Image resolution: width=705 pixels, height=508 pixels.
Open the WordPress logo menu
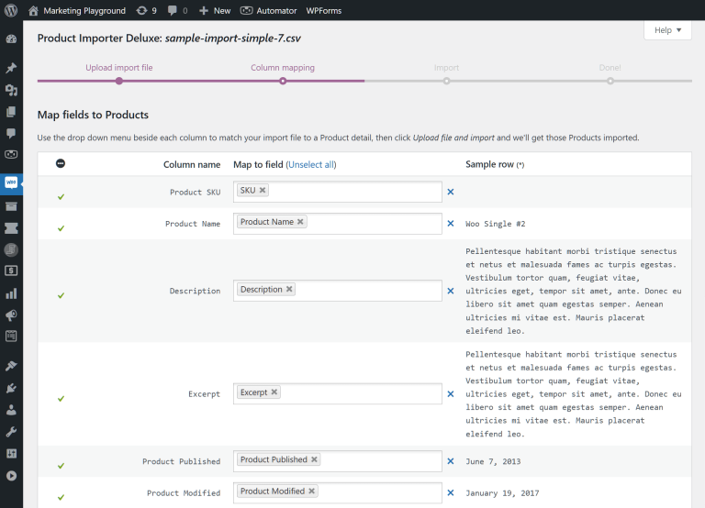pos(11,10)
